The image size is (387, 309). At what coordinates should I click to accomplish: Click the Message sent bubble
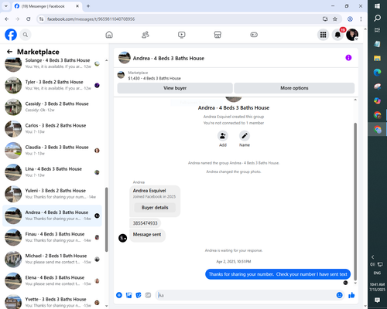(147, 235)
